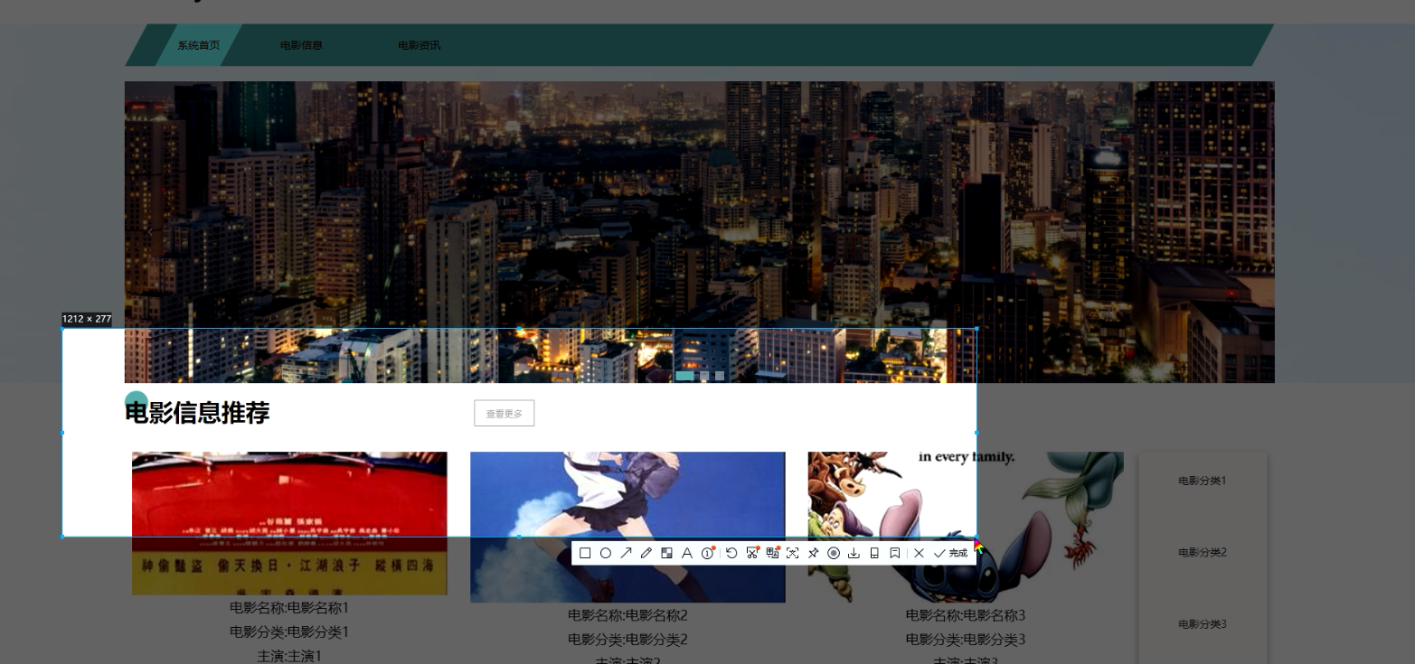Open the anime girl poster 电影名称2

pos(627,527)
